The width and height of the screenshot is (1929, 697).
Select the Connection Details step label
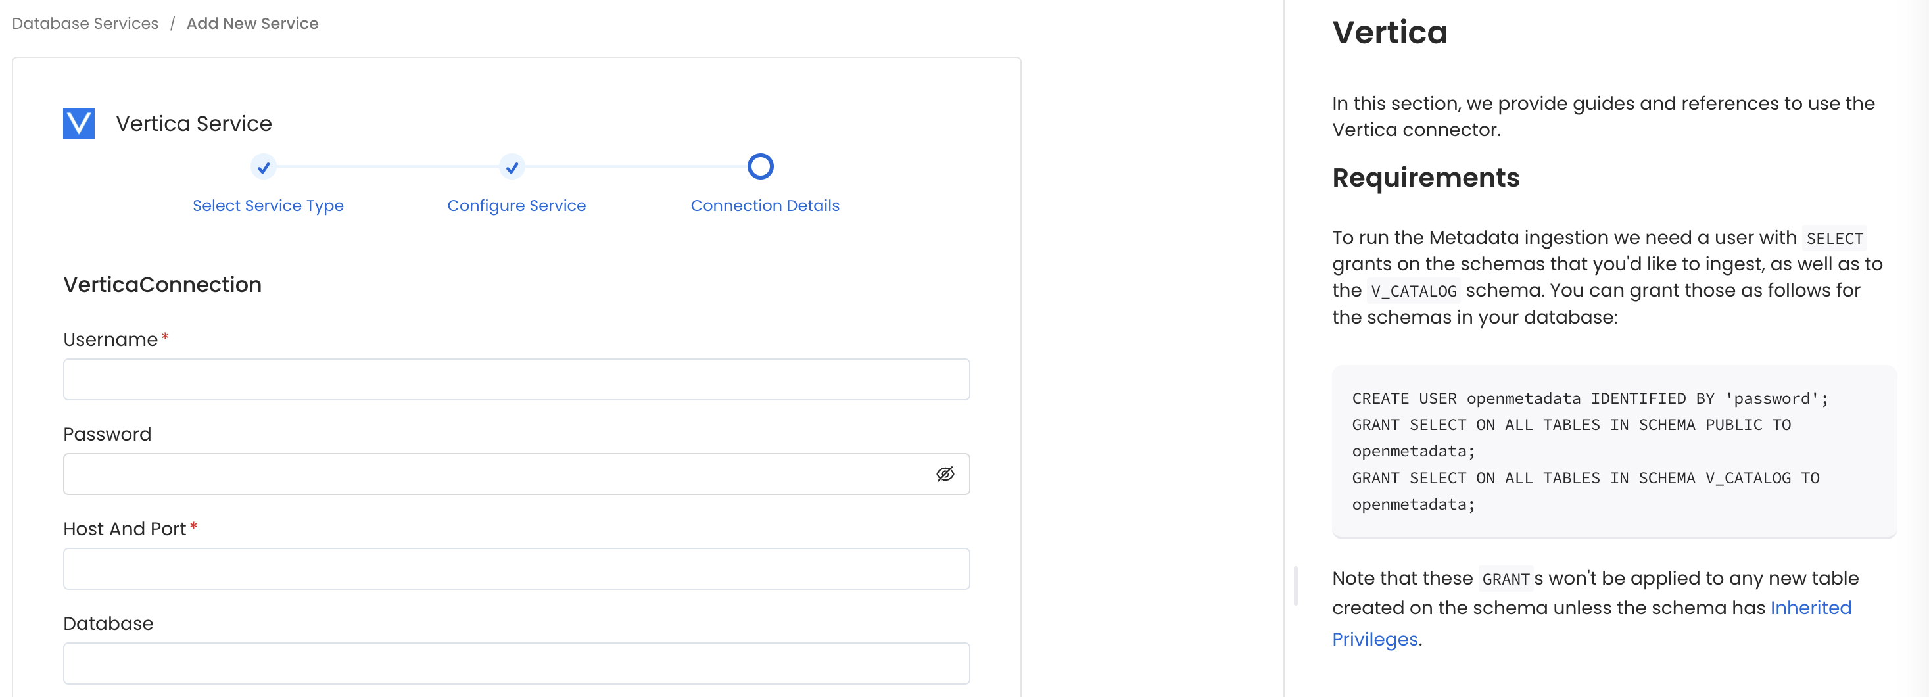tap(765, 205)
